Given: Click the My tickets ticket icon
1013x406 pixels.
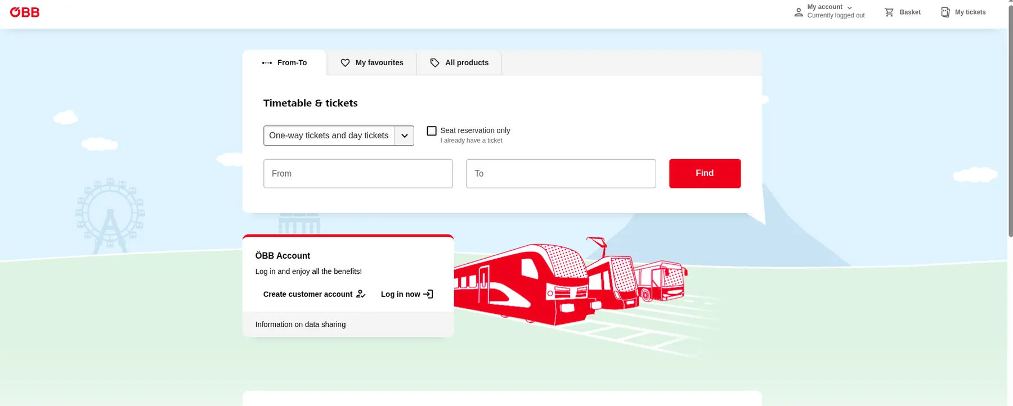Looking at the screenshot, I should pyautogui.click(x=945, y=12).
